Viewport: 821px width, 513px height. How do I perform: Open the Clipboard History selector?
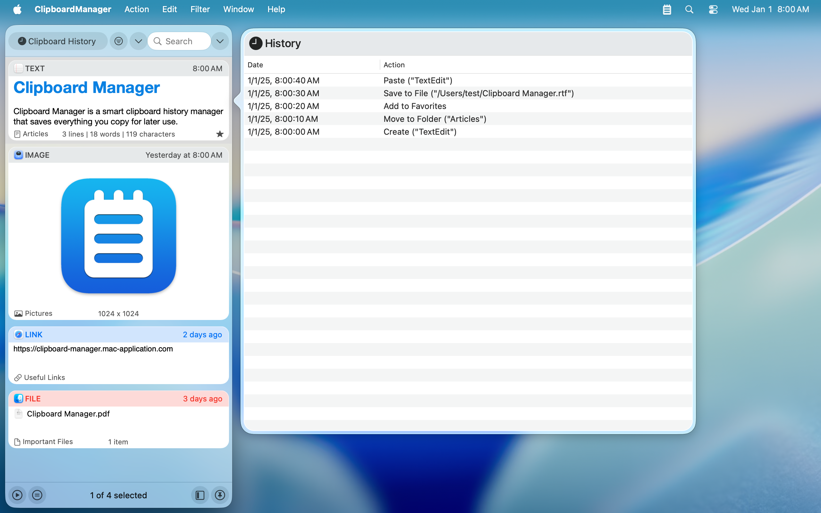pyautogui.click(x=58, y=41)
